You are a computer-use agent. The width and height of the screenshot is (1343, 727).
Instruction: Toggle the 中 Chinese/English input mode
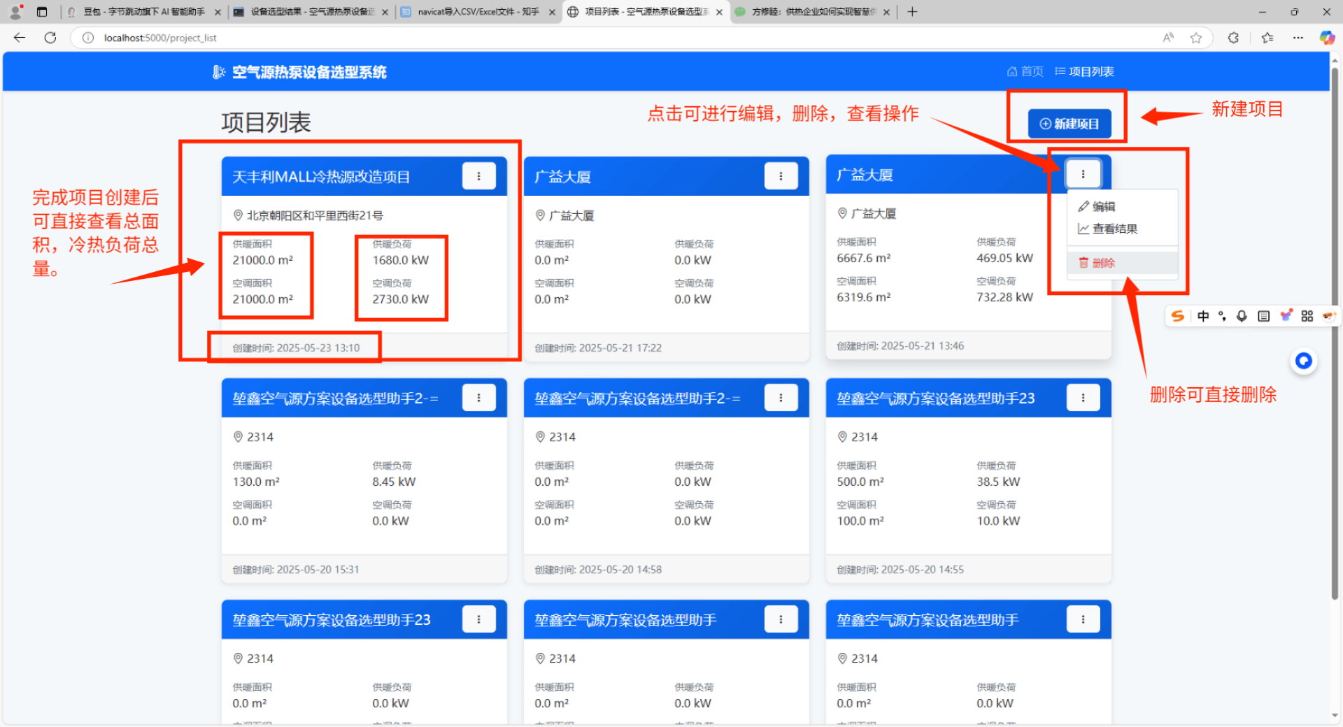[1203, 316]
